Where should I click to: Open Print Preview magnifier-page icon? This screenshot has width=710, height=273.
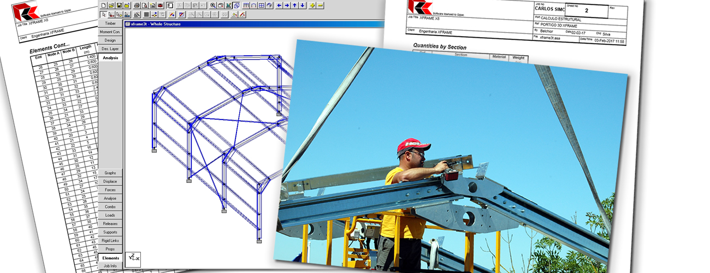(x=145, y=5)
